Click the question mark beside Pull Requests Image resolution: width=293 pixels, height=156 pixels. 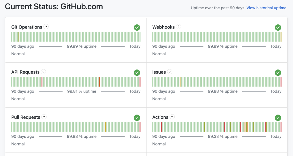pyautogui.click(x=44, y=117)
